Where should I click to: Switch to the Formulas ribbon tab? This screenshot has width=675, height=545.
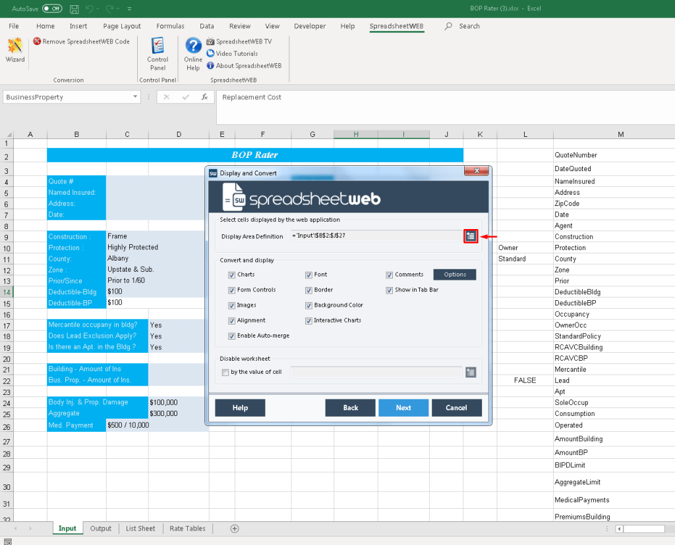pyautogui.click(x=170, y=26)
